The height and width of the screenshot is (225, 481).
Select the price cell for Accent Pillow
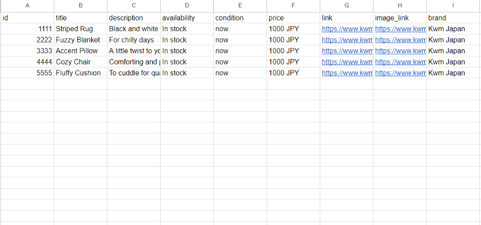[x=293, y=50]
